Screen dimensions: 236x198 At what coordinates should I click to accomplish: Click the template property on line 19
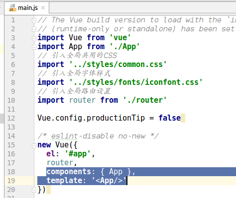pyautogui.click(x=64, y=181)
